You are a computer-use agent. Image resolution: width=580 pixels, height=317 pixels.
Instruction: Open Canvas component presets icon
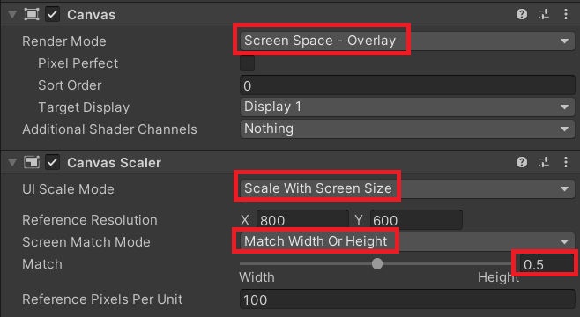544,14
